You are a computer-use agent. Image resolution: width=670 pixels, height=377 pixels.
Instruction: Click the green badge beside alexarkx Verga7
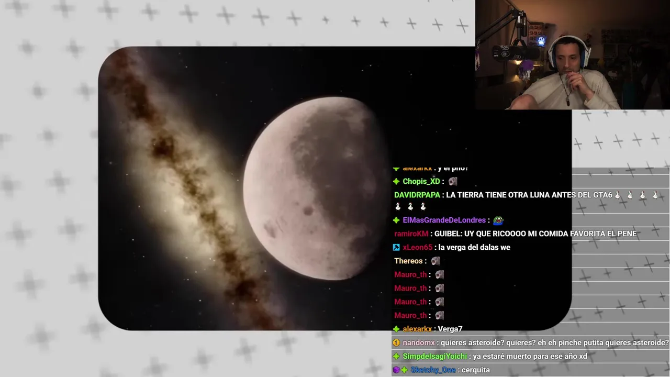(x=396, y=329)
